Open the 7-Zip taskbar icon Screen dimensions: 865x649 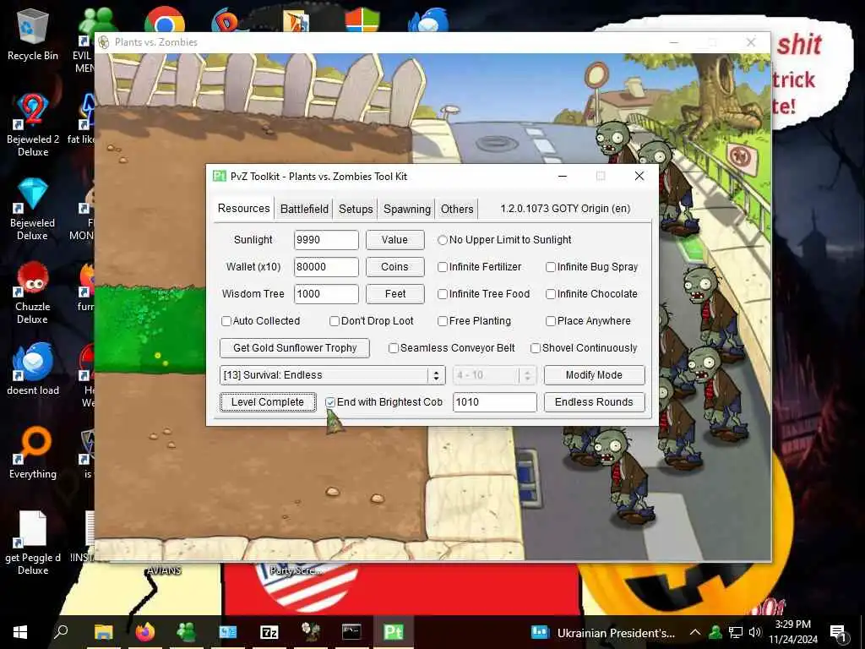point(269,632)
